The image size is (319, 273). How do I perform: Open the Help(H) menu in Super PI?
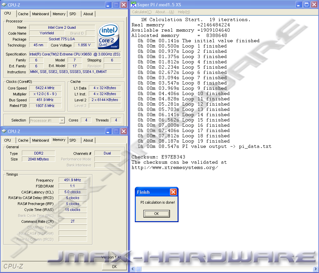point(184,12)
